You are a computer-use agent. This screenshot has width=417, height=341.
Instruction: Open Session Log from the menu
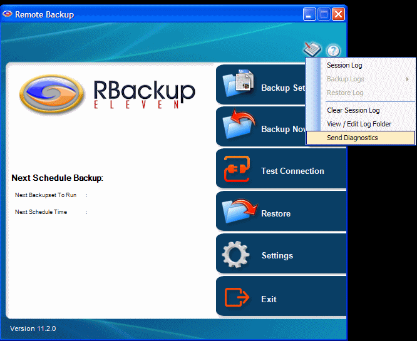(344, 65)
